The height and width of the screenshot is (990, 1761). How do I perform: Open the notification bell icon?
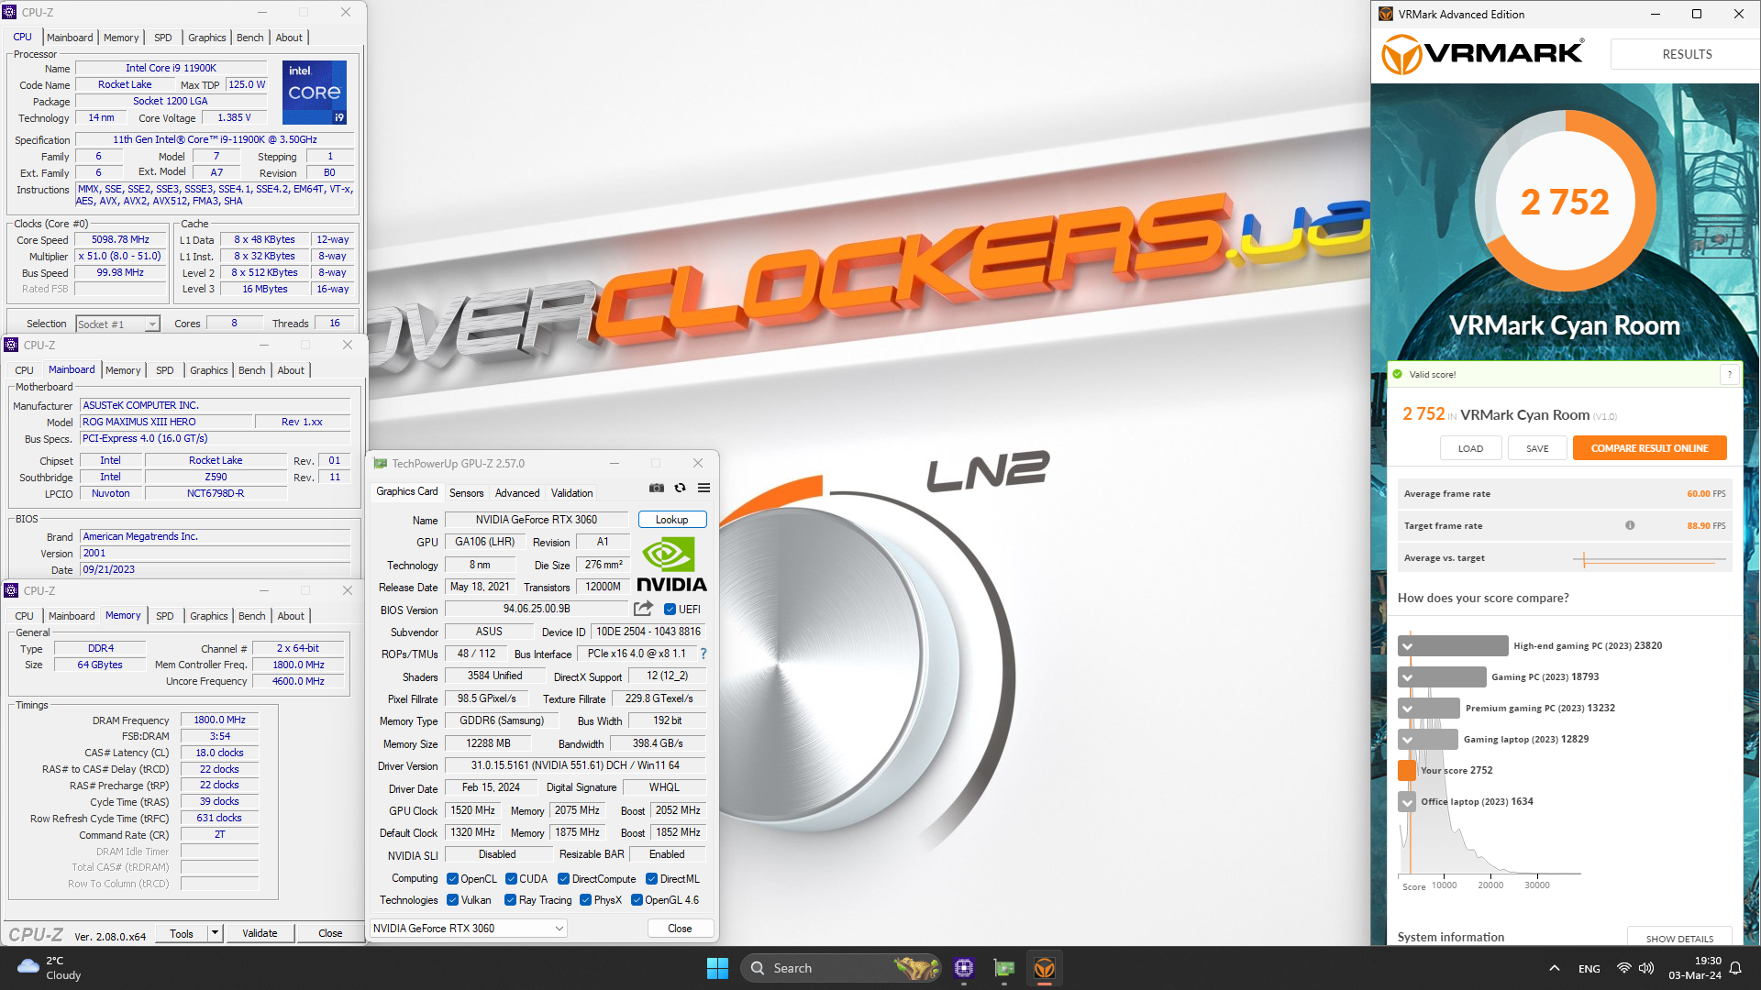[x=1735, y=968]
